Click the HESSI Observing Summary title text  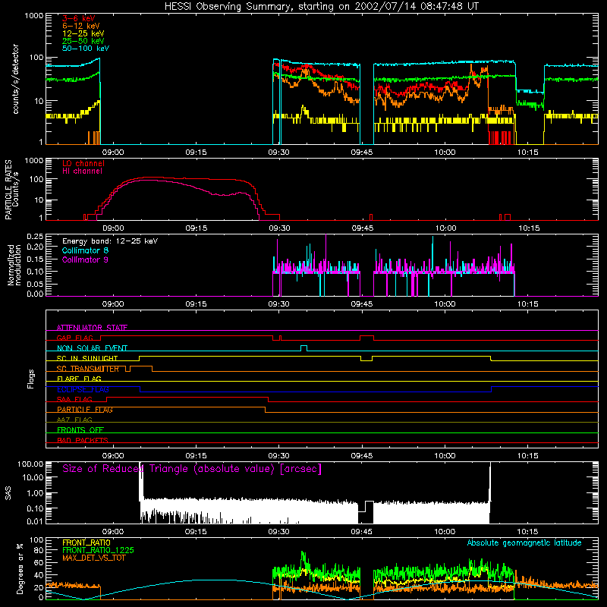point(321,6)
